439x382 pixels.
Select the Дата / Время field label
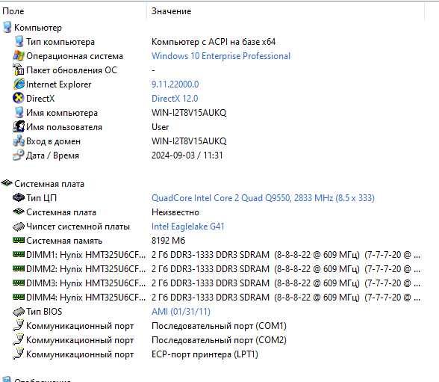(x=52, y=155)
